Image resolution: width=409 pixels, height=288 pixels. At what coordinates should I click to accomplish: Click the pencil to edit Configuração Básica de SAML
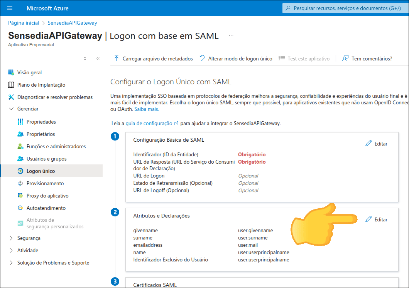pos(376,143)
